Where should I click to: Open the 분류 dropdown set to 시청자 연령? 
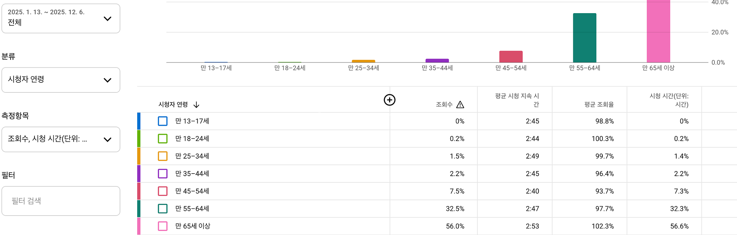coord(61,80)
